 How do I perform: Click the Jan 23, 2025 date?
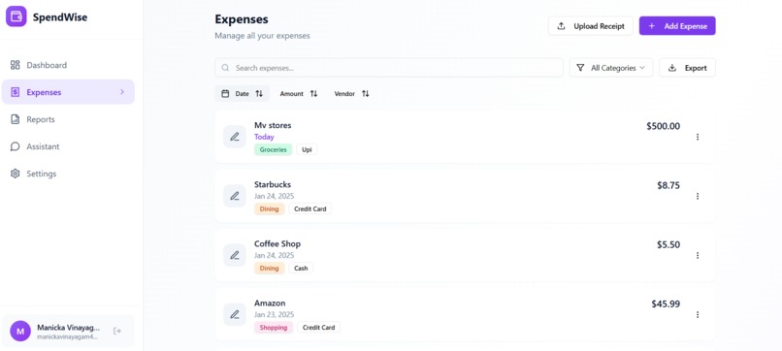pos(275,314)
